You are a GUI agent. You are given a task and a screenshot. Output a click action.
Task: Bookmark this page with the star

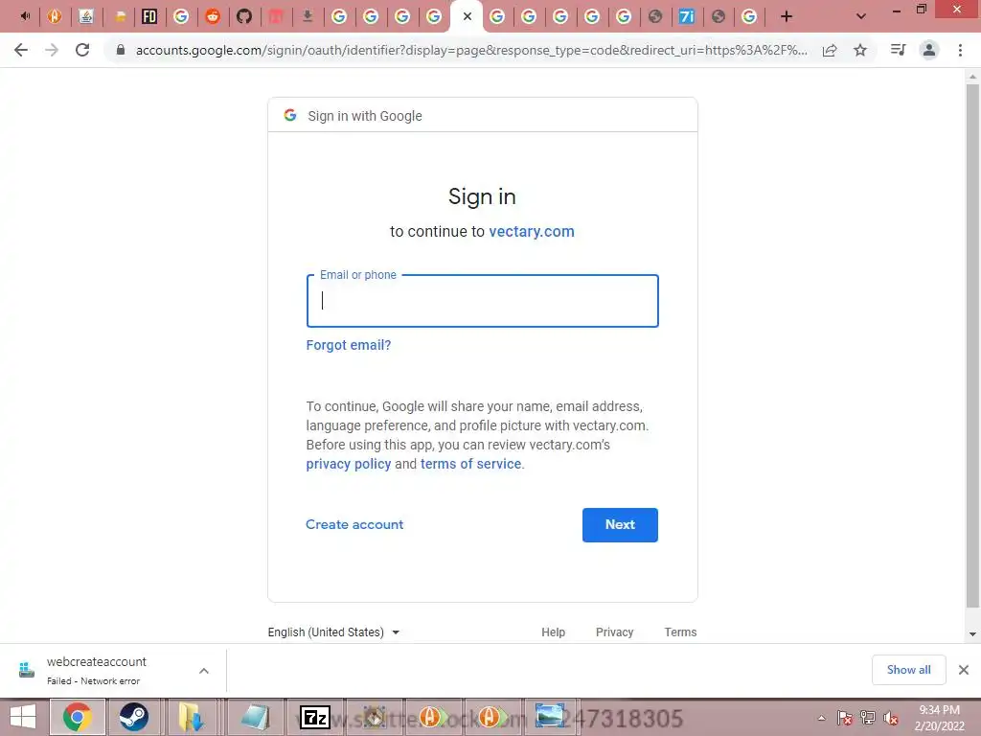(x=860, y=50)
